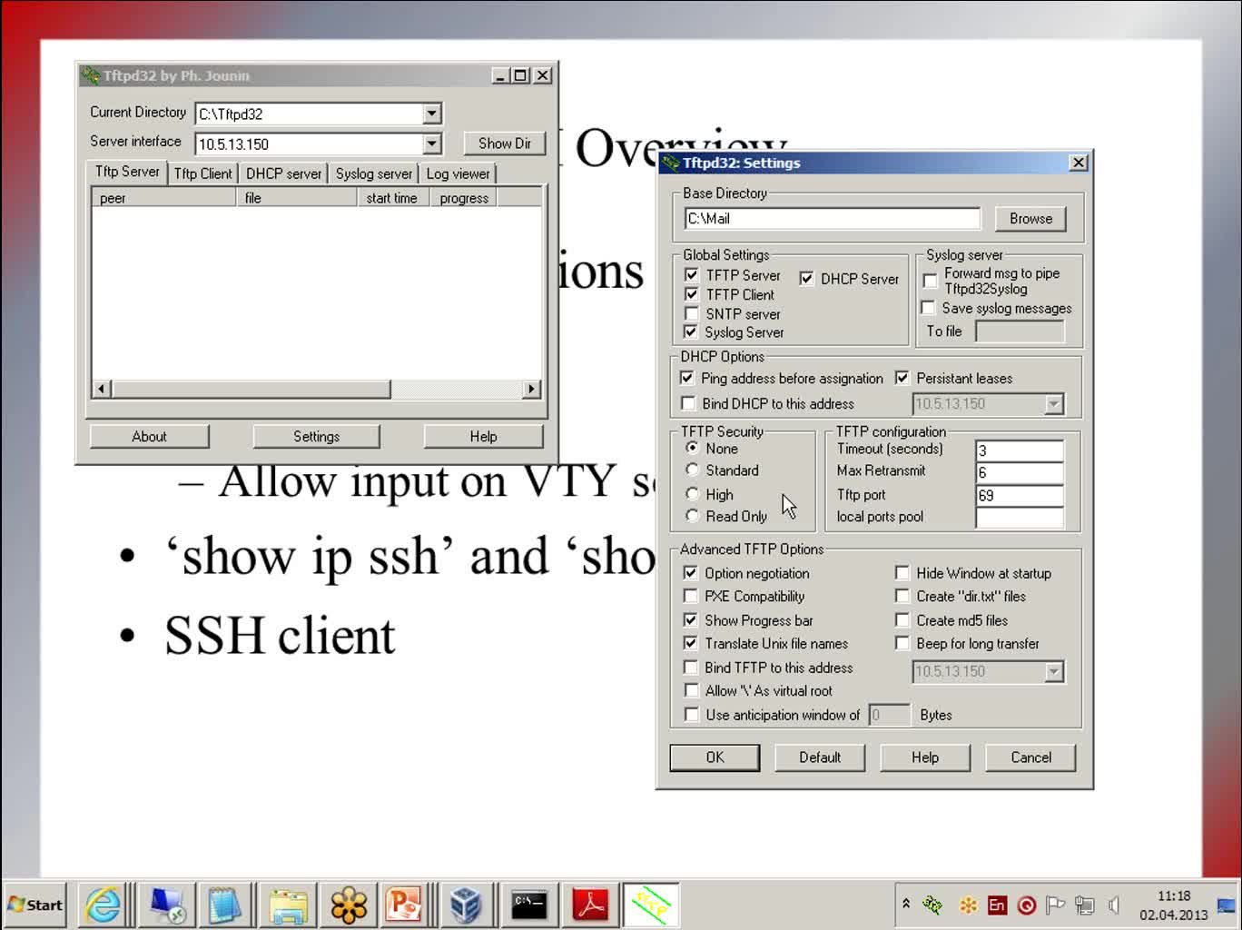Switch to the Log viewer tab
Image resolution: width=1242 pixels, height=930 pixels.
point(458,173)
